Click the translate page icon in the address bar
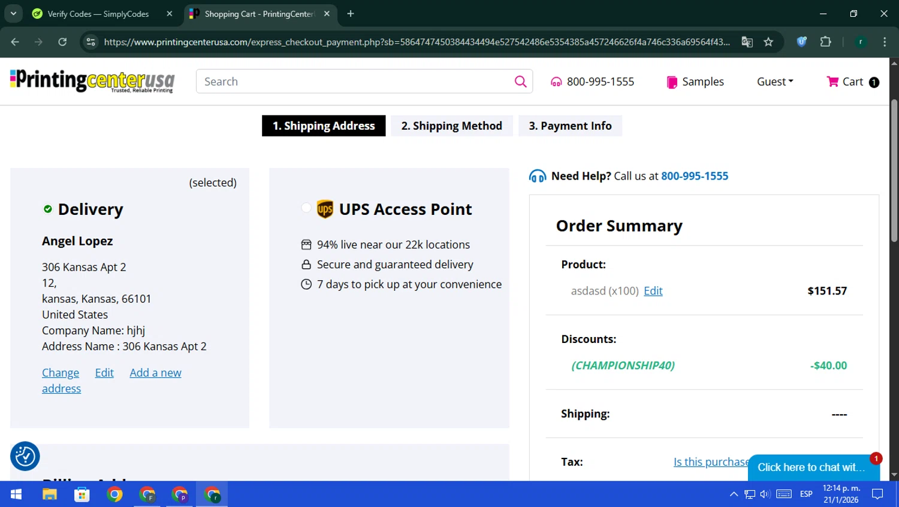The height and width of the screenshot is (507, 899). point(747,42)
